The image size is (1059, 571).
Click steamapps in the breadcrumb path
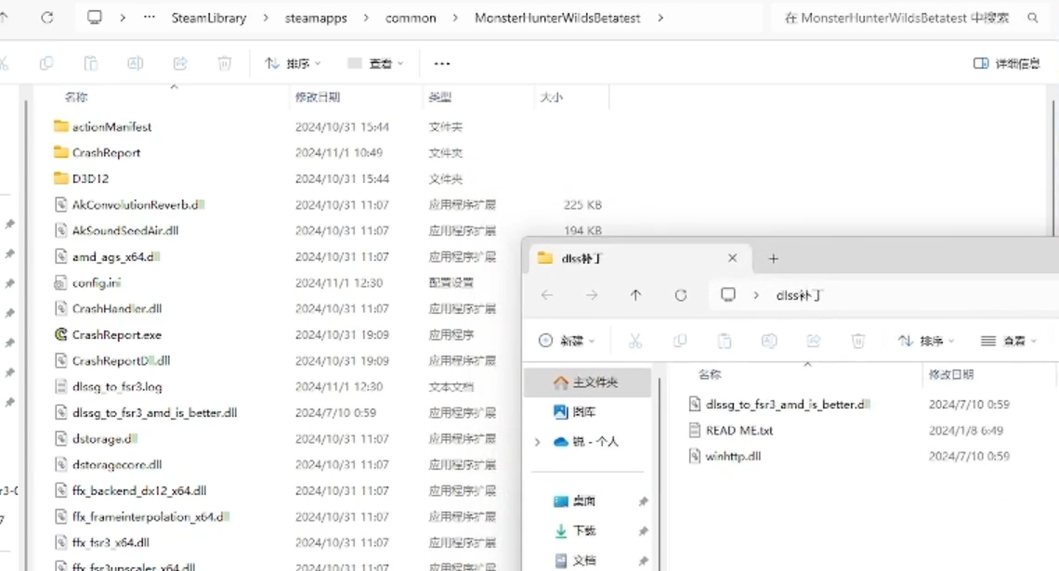316,19
